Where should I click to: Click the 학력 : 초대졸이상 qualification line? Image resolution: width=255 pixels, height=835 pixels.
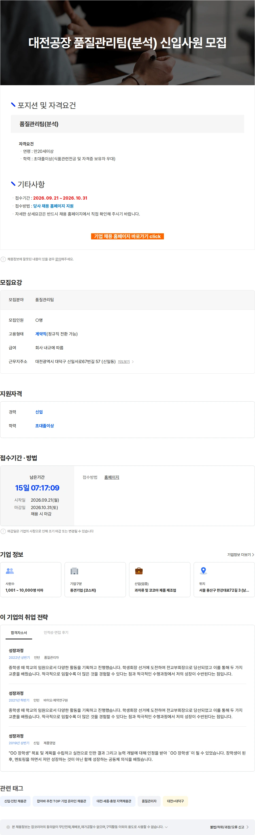pyautogui.click(x=69, y=159)
